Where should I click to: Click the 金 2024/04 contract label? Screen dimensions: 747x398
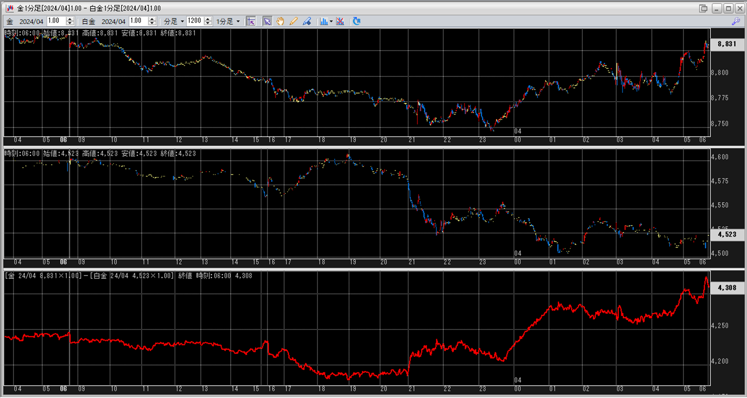pyautogui.click(x=25, y=21)
